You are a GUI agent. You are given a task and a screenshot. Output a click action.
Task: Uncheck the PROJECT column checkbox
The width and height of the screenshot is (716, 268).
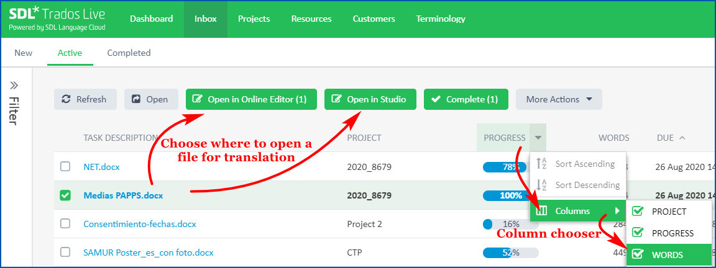637,212
